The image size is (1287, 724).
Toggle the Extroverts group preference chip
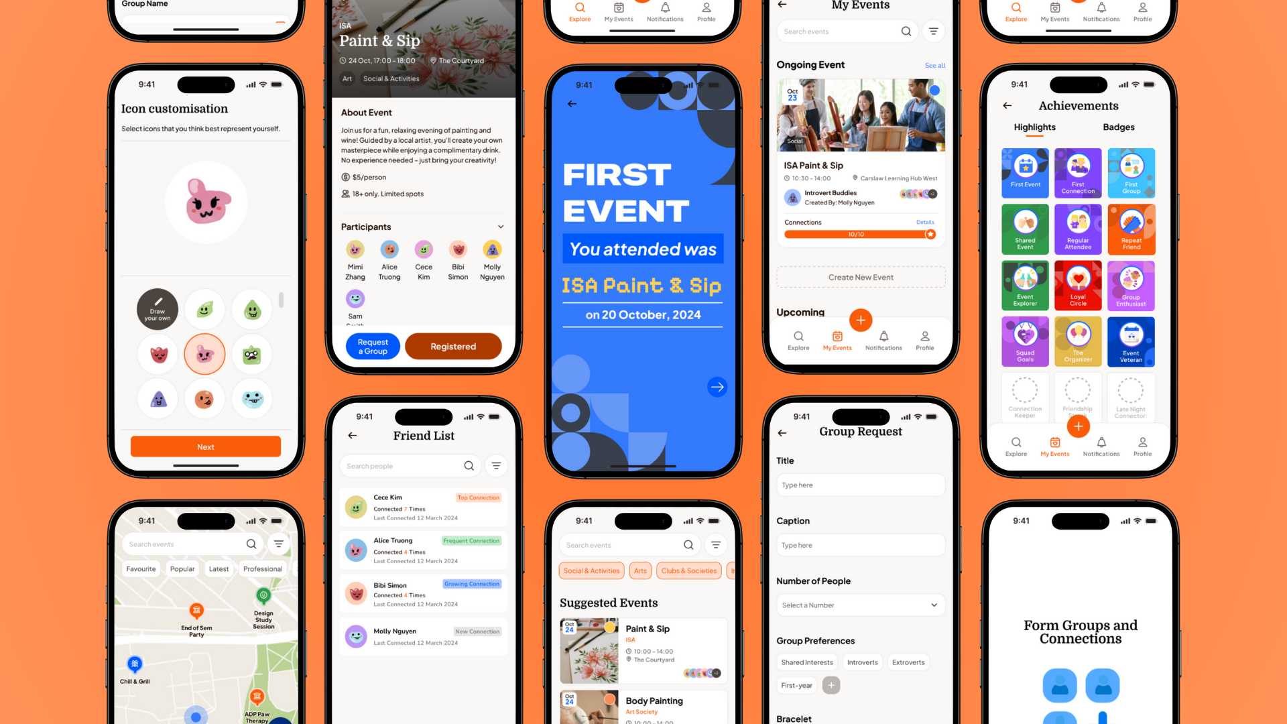(x=909, y=662)
